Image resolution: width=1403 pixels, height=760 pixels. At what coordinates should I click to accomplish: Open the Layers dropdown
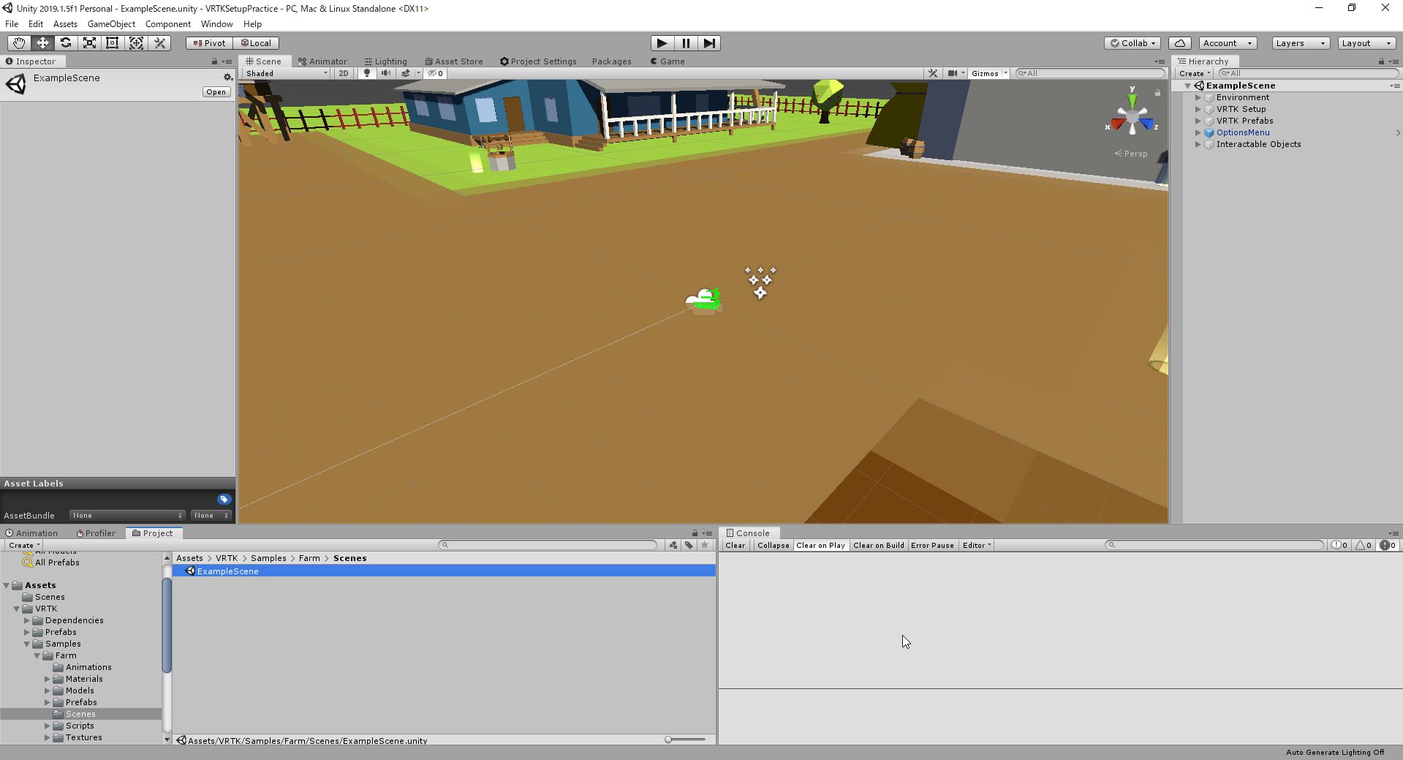[x=1300, y=43]
